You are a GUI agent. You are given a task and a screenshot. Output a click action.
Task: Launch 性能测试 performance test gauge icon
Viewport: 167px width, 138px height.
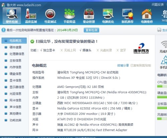point(50,16)
